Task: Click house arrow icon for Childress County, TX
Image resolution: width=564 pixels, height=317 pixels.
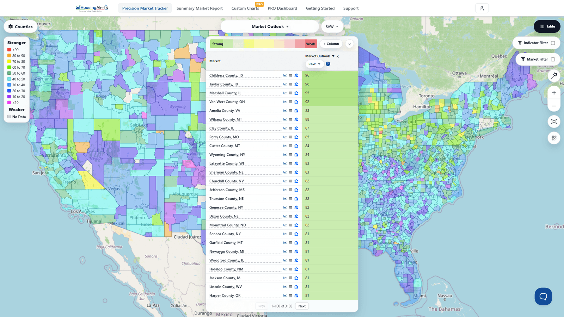Action: click(x=296, y=75)
